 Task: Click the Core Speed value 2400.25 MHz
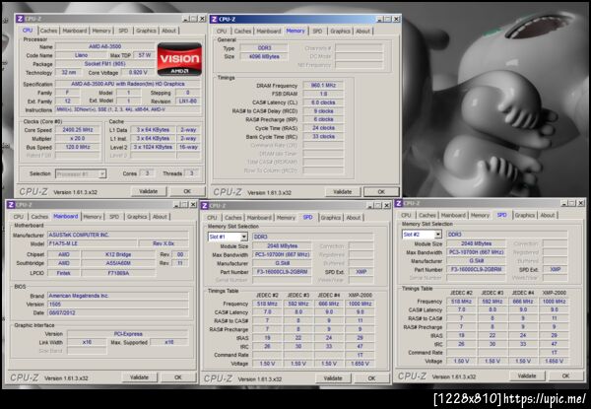click(78, 130)
